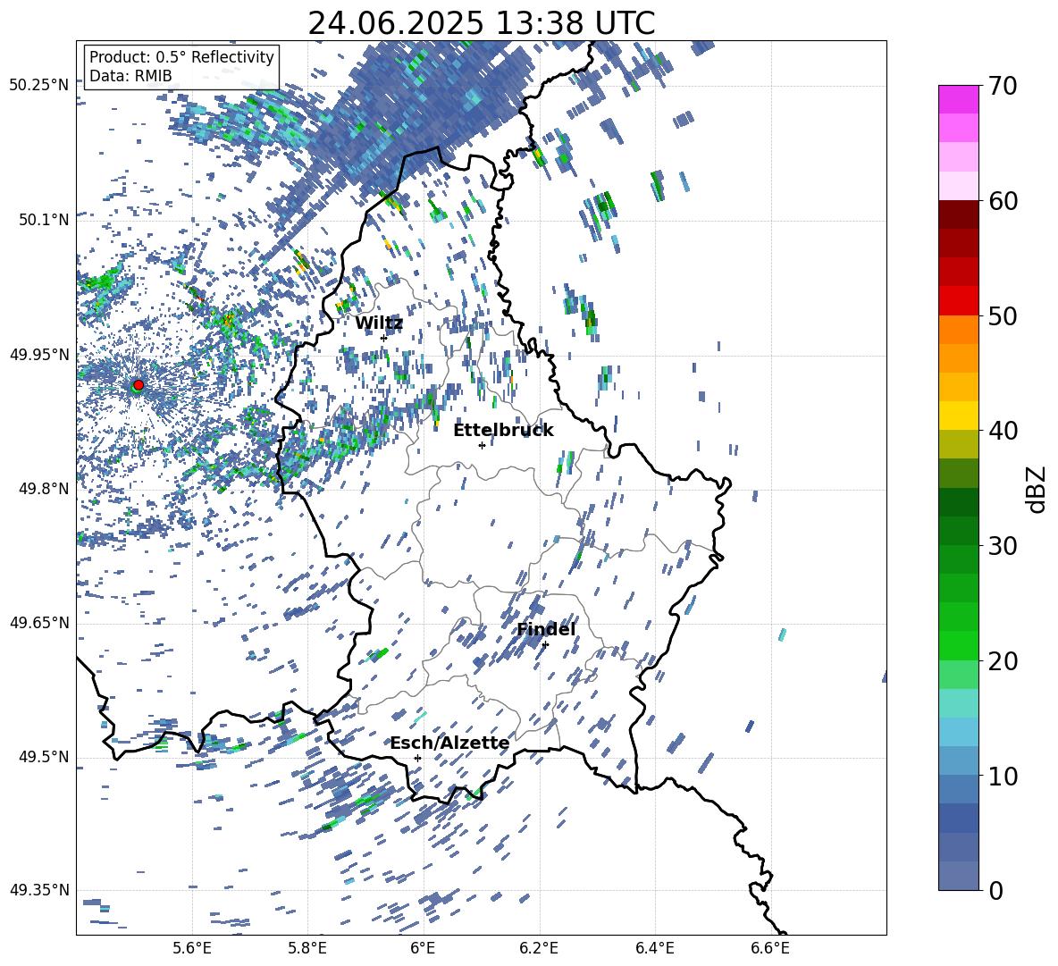Viewport: 1058px width, 966px height.
Task: Click the 40 tick on colorbar
Action: pos(1003,431)
